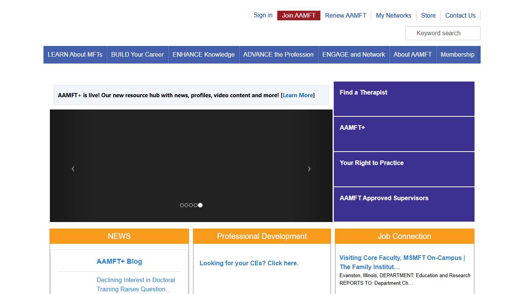Click the carousel previous arrow
This screenshot has width=524, height=294.
coord(73,168)
